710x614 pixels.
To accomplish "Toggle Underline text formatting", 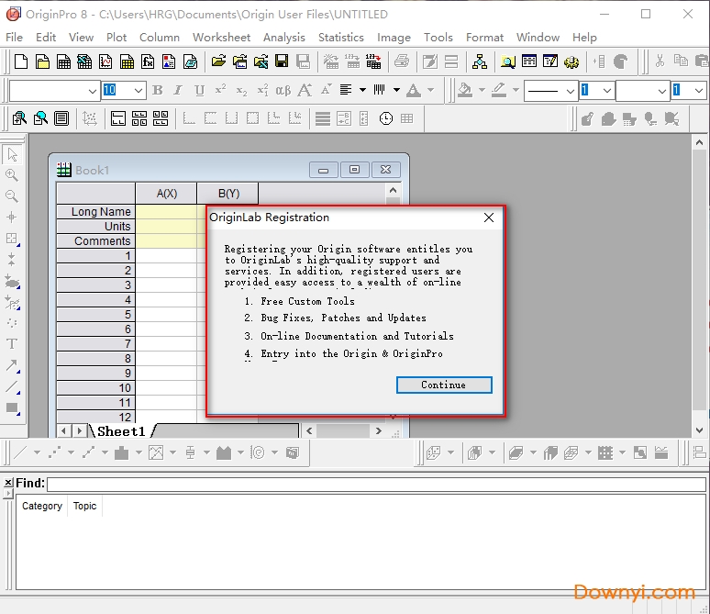I will pyautogui.click(x=197, y=90).
